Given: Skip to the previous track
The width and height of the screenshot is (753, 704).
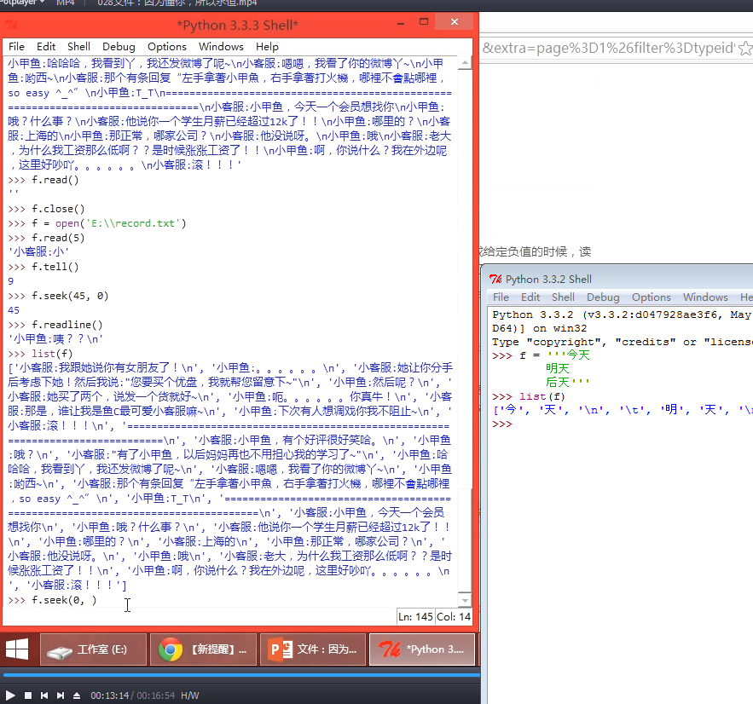Looking at the screenshot, I should click(x=44, y=695).
